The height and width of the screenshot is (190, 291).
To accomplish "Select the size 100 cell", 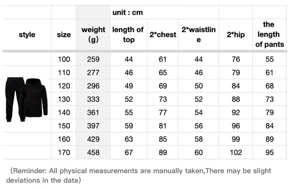I will point(64,59).
